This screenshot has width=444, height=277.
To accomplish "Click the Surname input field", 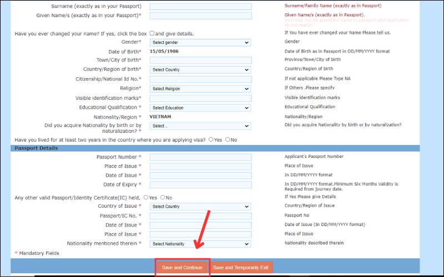I will (200, 7).
